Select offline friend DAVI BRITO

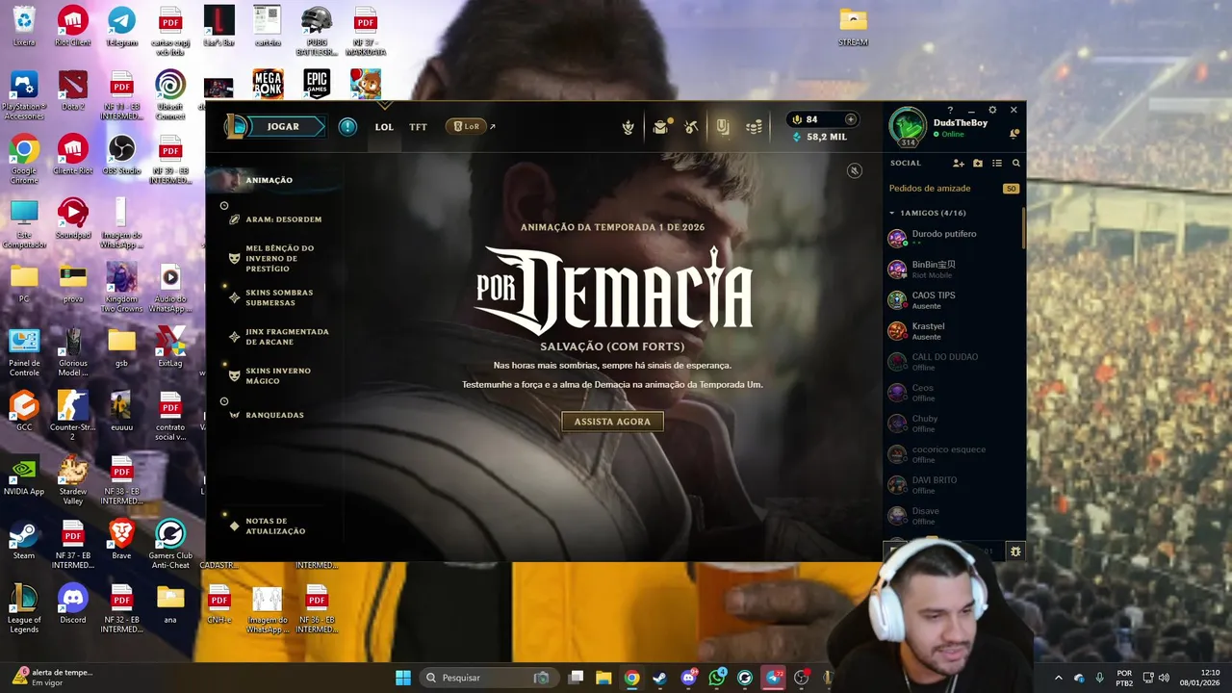click(x=953, y=484)
